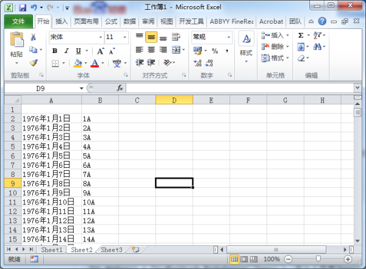Image resolution: width=366 pixels, height=269 pixels.
Task: Toggle top vertical alignment
Action: pyautogui.click(x=140, y=37)
